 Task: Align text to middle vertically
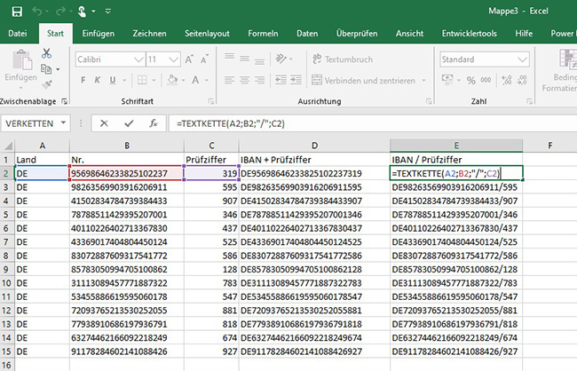point(245,59)
